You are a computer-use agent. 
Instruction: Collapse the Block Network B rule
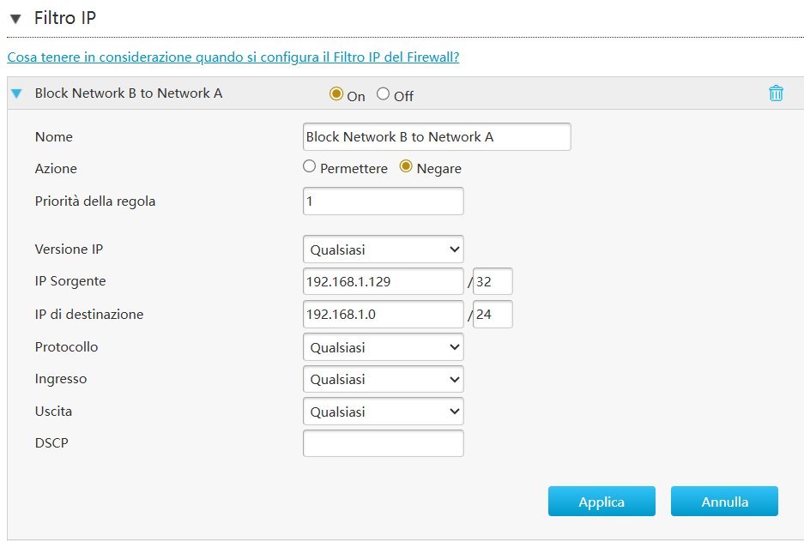(x=16, y=93)
